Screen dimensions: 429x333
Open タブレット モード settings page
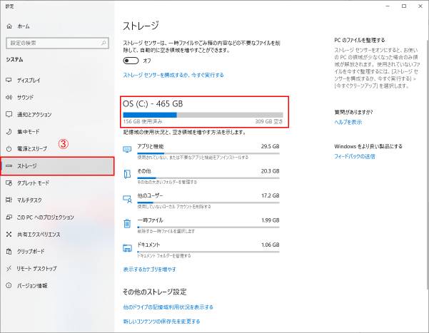(x=33, y=183)
